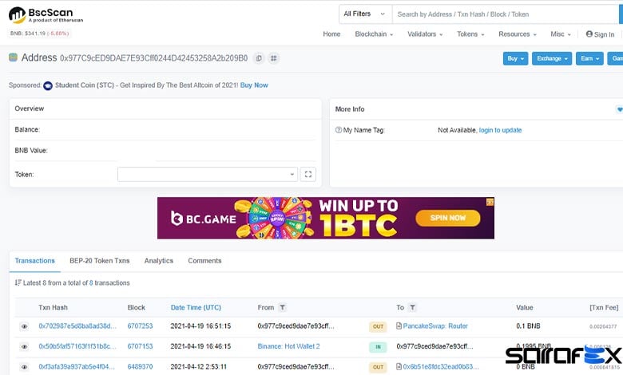623x375 pixels.
Task: Click the heart icon in More Info
Action: pos(620,109)
